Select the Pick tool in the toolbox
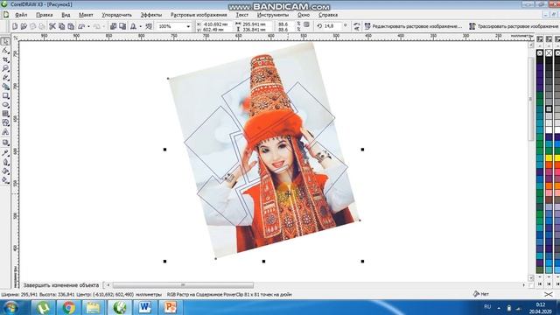 [x=5, y=41]
